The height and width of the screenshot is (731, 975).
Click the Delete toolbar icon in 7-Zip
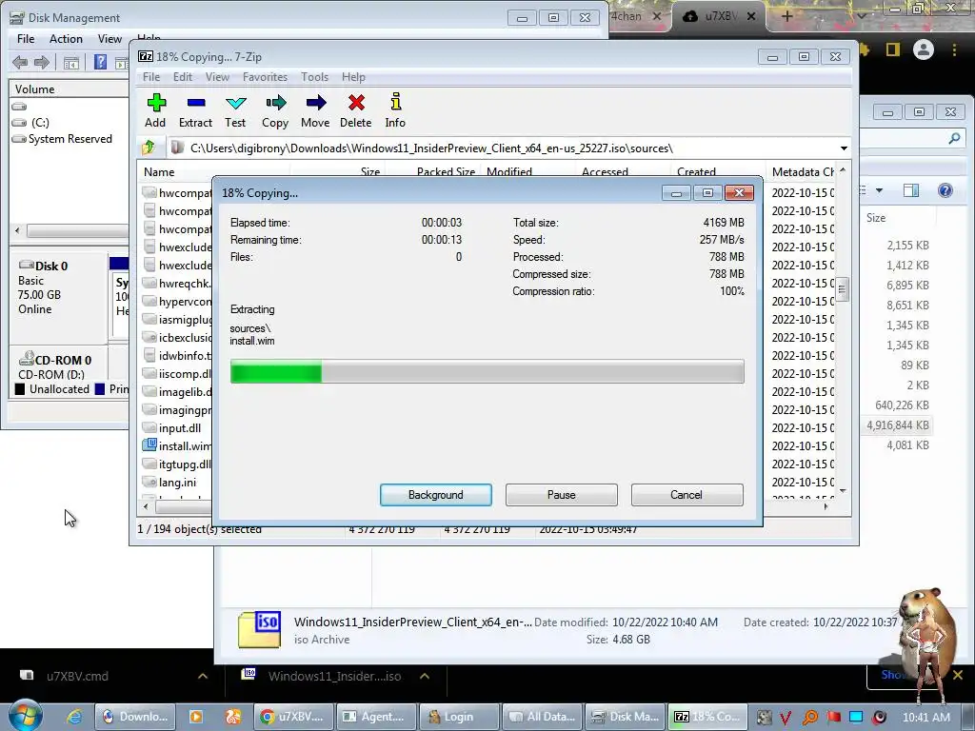[x=356, y=103]
